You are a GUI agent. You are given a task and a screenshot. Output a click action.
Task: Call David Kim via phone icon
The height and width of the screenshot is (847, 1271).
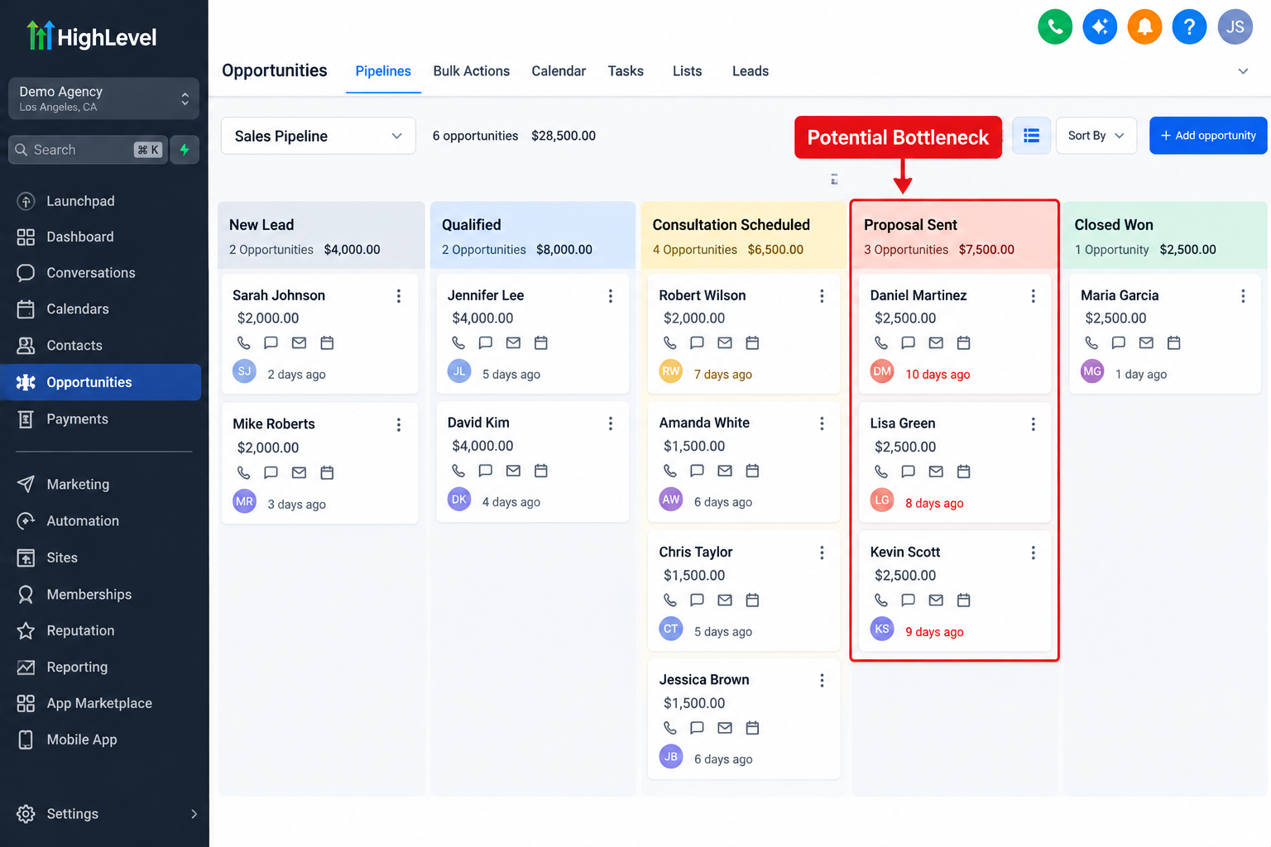[x=458, y=471]
